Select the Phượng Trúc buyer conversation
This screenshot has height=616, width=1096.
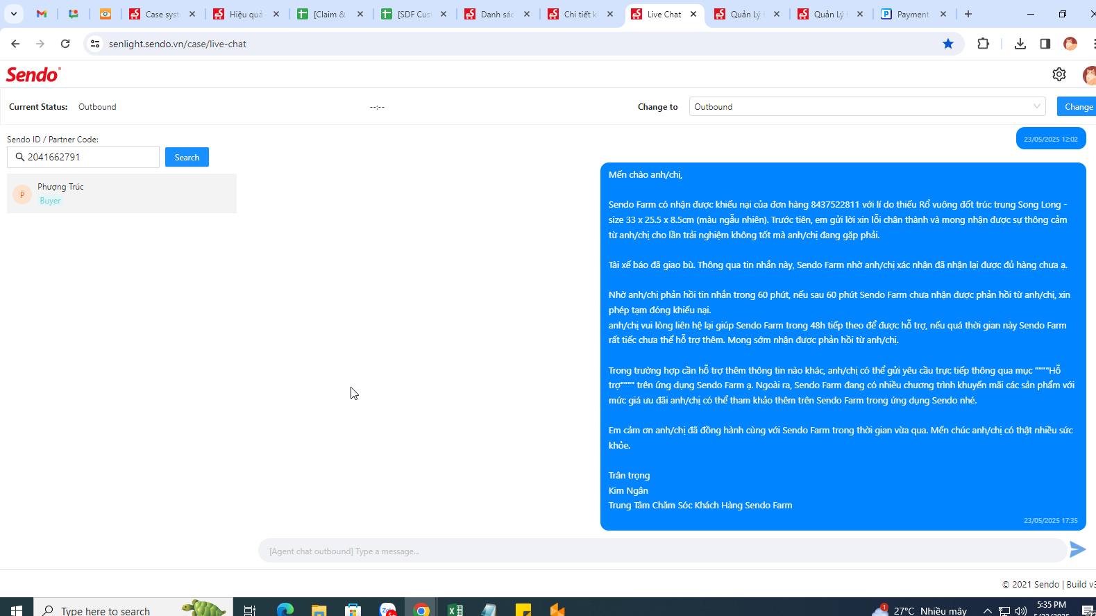pos(121,193)
